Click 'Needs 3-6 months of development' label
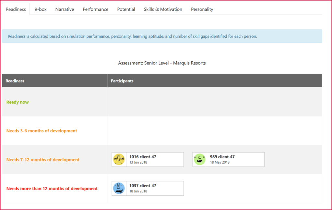Image resolution: width=332 pixels, height=210 pixels. coord(42,131)
